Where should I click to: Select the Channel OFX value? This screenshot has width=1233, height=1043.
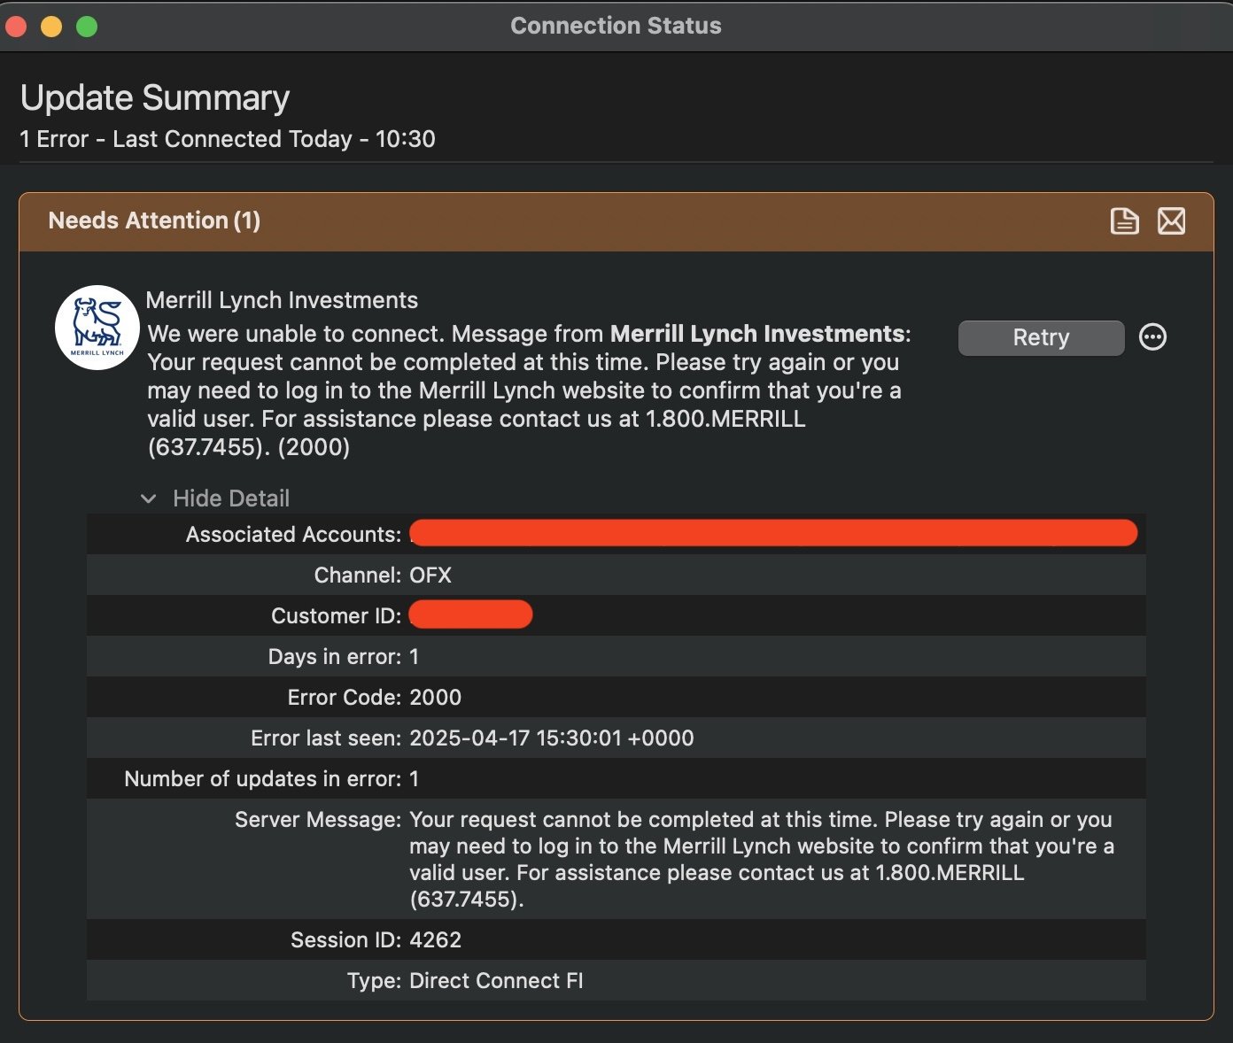[x=430, y=576]
